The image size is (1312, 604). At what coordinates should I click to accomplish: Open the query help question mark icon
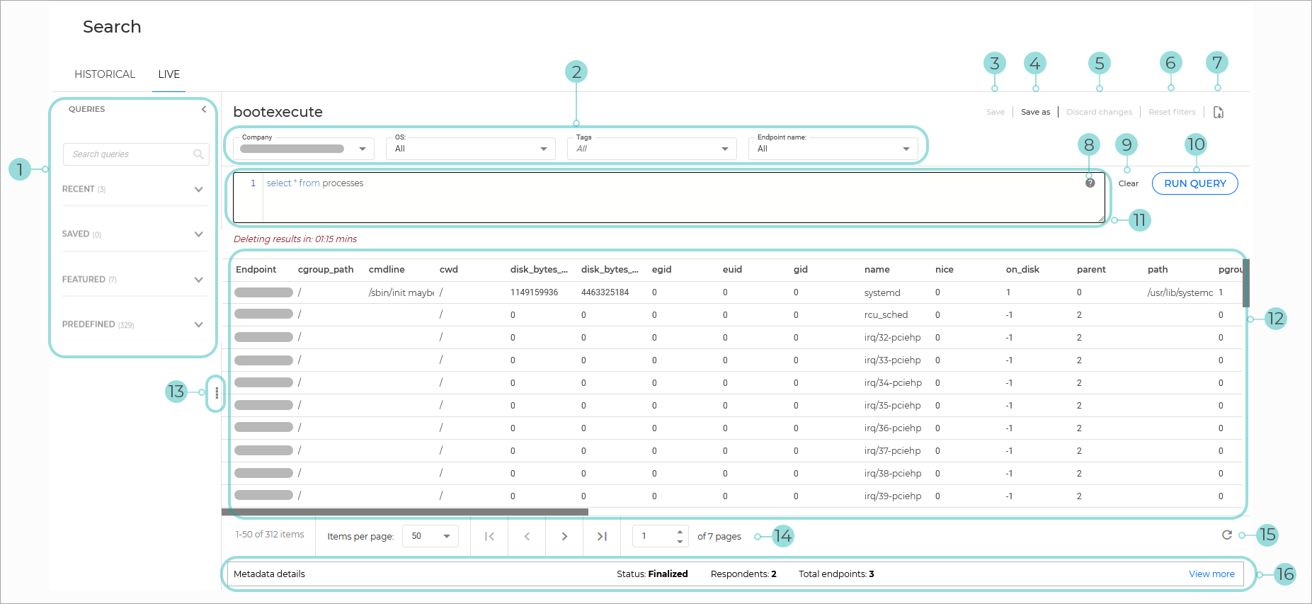(x=1090, y=183)
